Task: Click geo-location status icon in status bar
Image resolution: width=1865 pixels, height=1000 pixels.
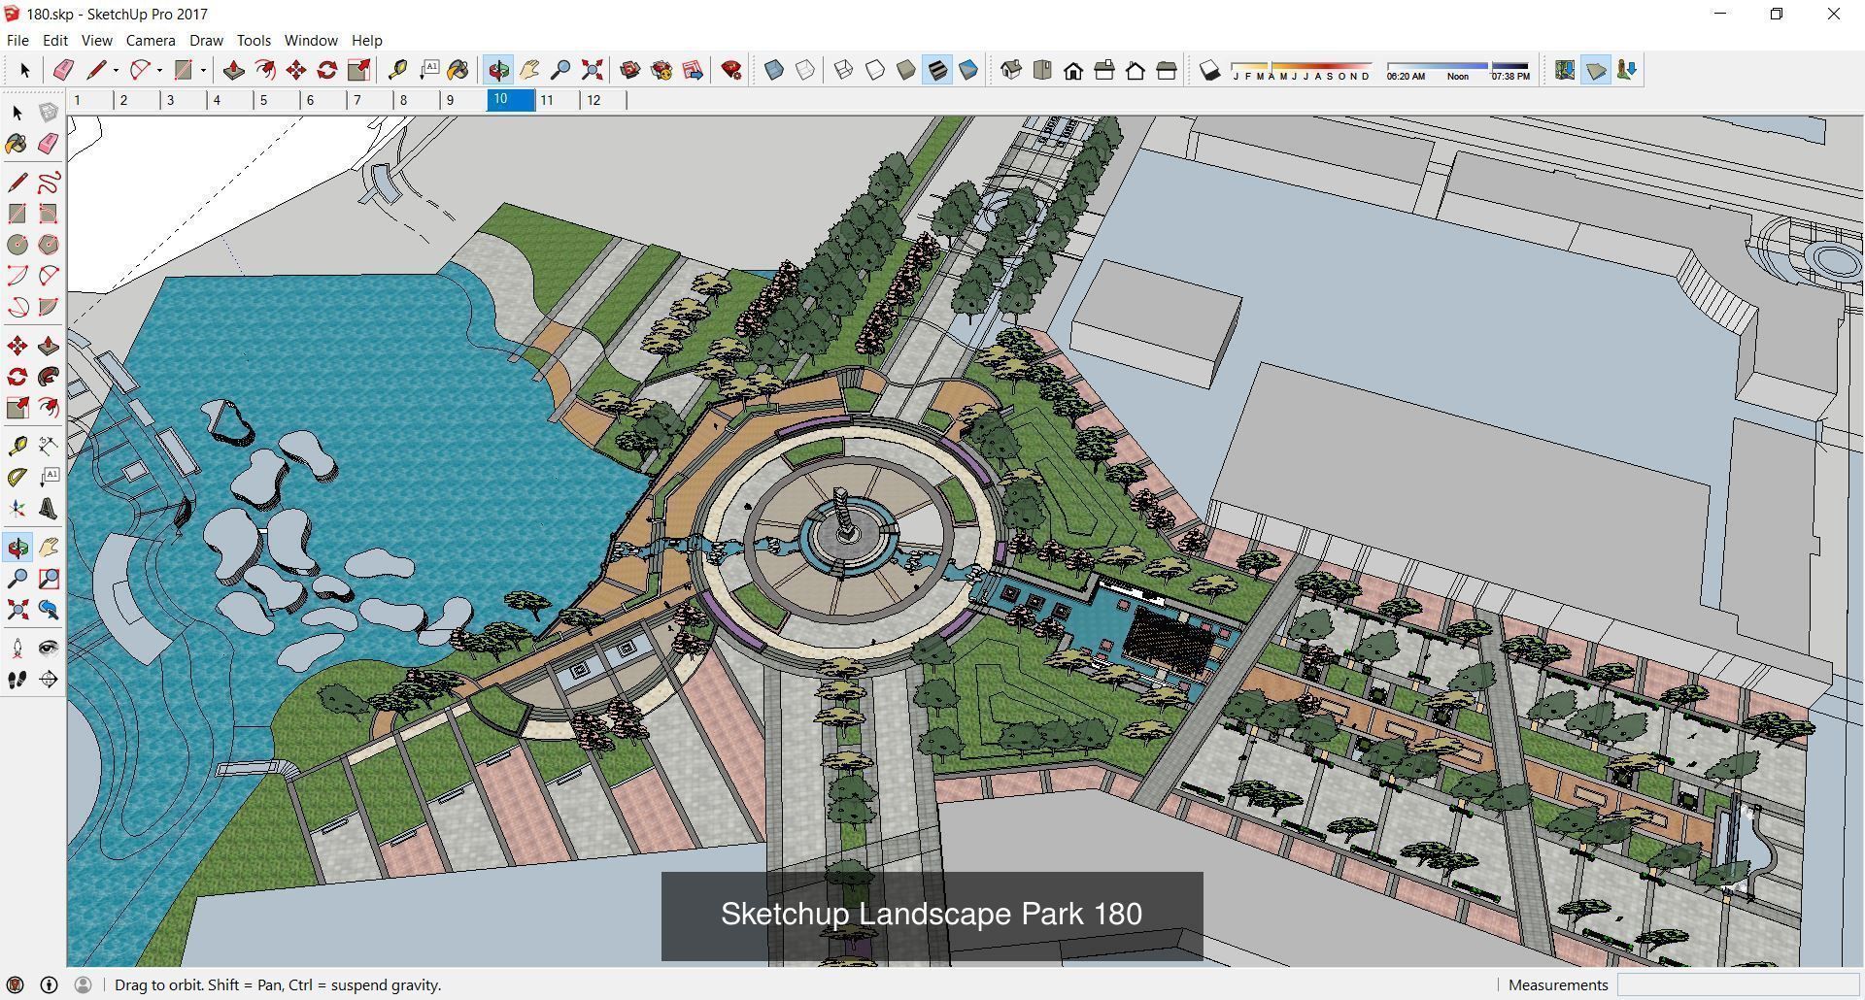Action: click(16, 984)
